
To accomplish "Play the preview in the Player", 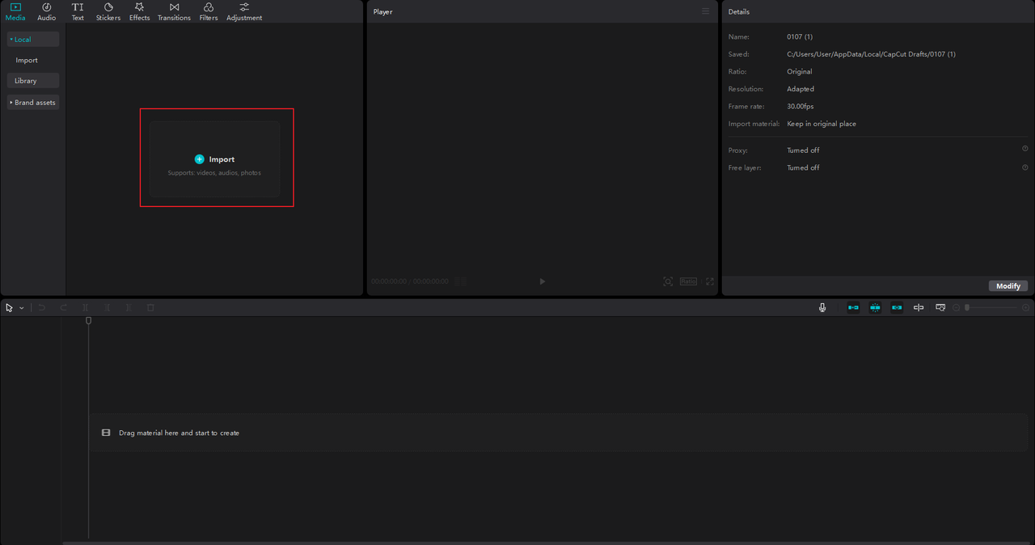I will click(543, 281).
